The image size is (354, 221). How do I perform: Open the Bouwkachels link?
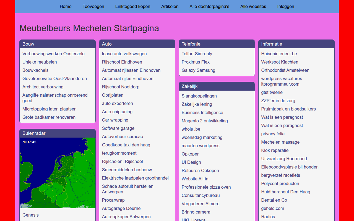tap(35, 70)
